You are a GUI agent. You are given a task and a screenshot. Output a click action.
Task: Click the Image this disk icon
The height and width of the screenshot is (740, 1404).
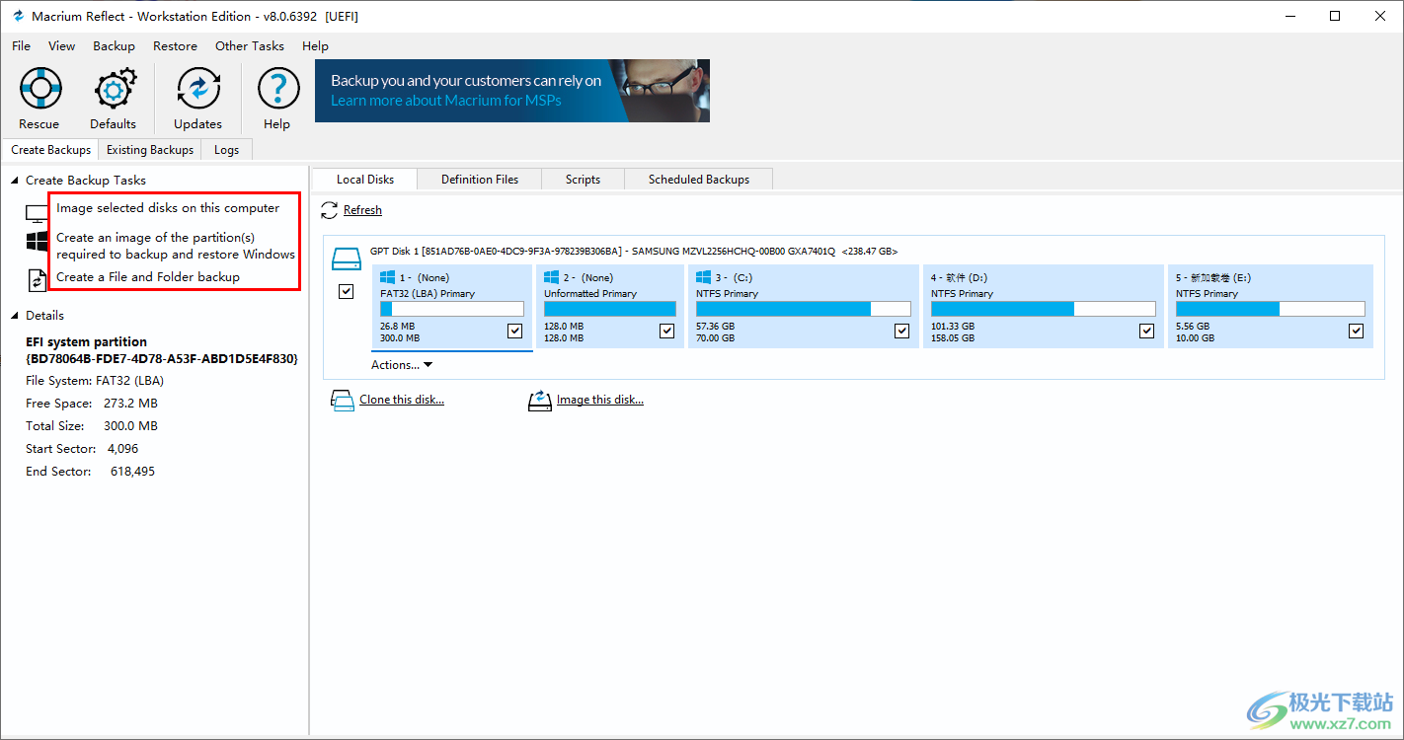(540, 401)
